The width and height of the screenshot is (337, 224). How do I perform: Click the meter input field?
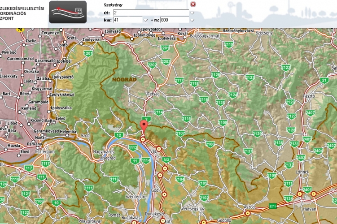(174, 20)
